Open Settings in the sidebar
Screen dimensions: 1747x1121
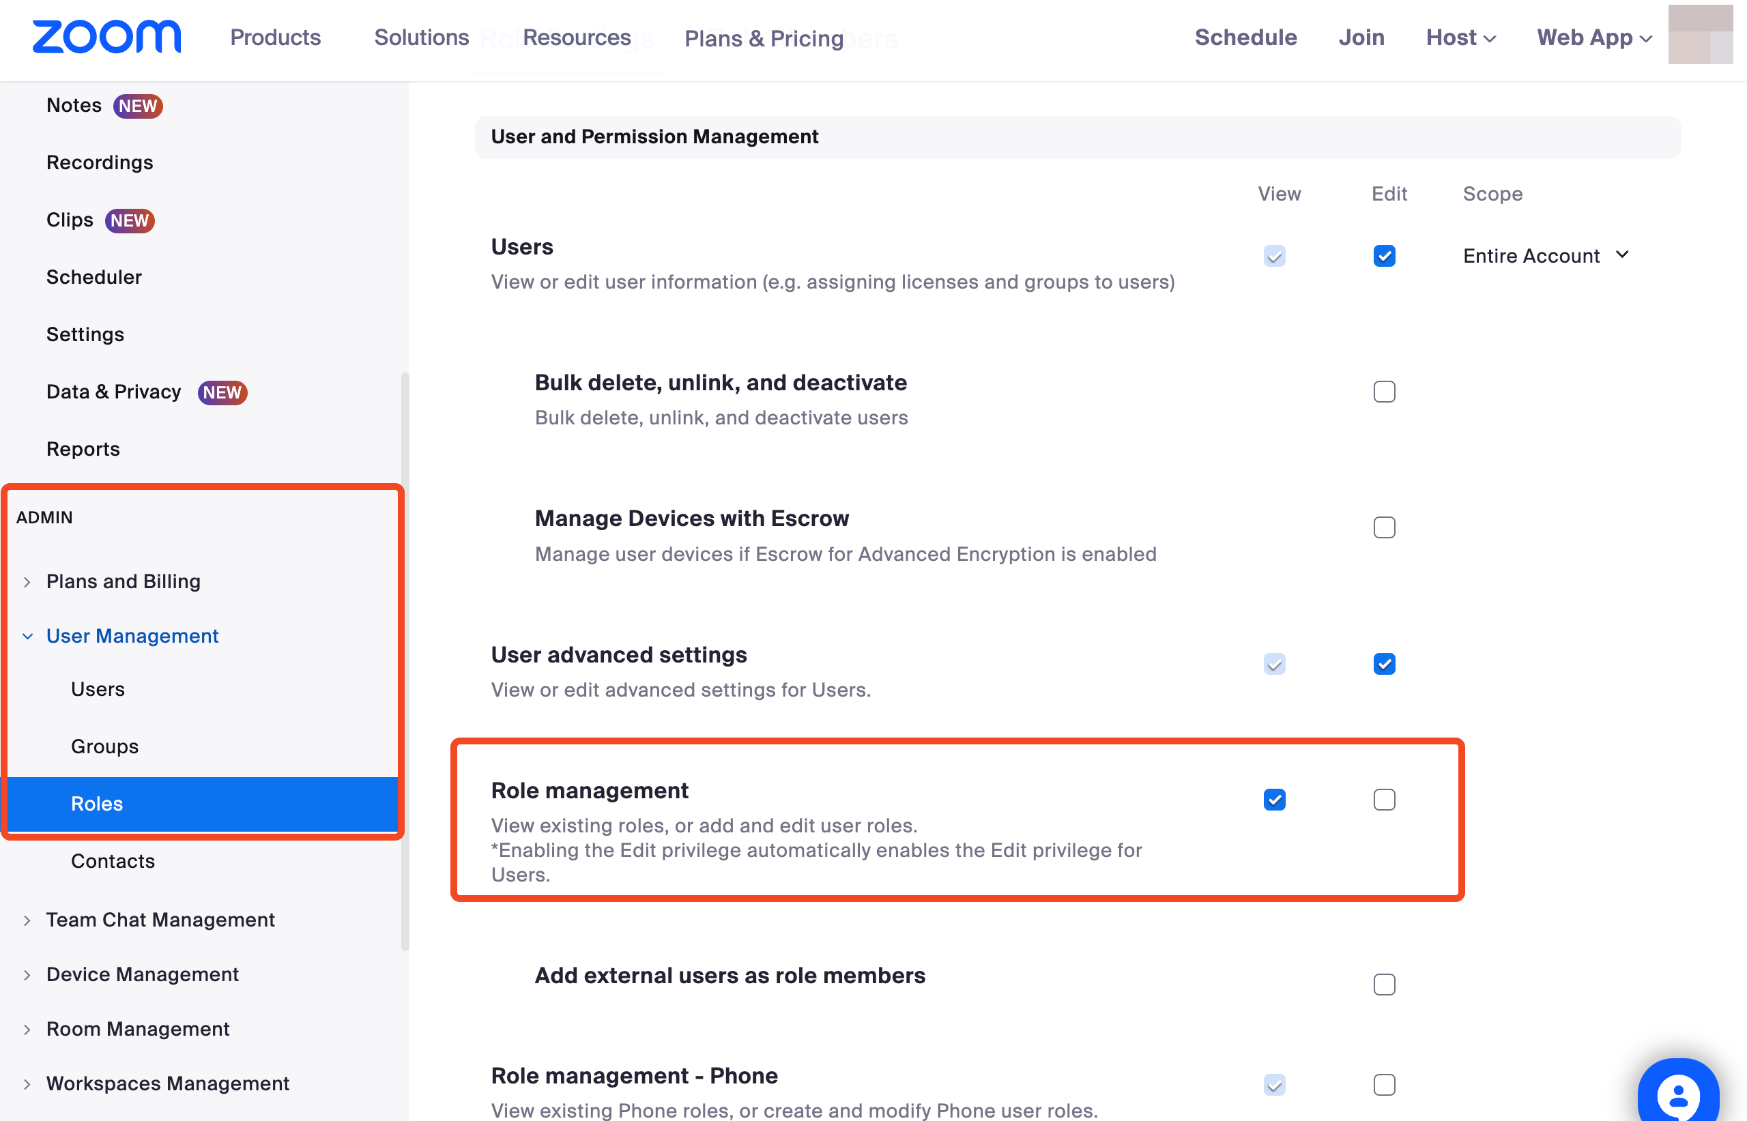85,335
